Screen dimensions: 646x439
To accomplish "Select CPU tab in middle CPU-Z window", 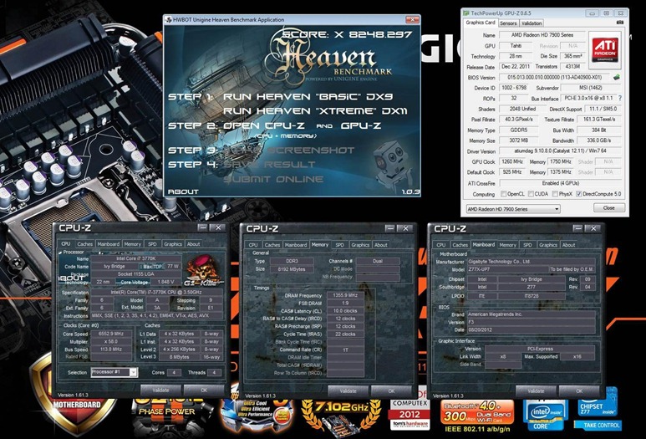I will [x=253, y=245].
